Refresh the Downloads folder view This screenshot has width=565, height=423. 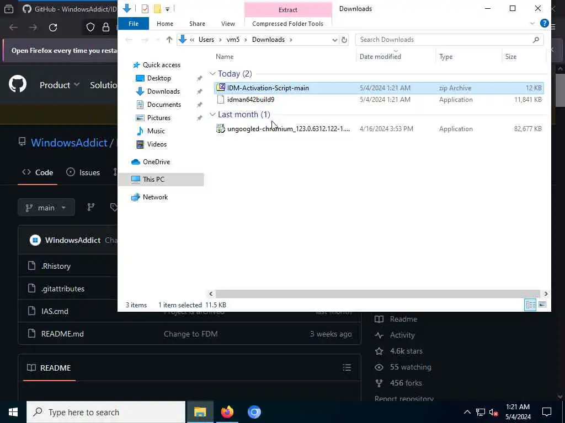tap(344, 40)
